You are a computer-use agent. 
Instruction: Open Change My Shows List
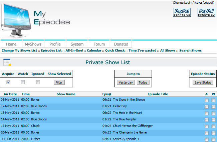click(x=19, y=50)
